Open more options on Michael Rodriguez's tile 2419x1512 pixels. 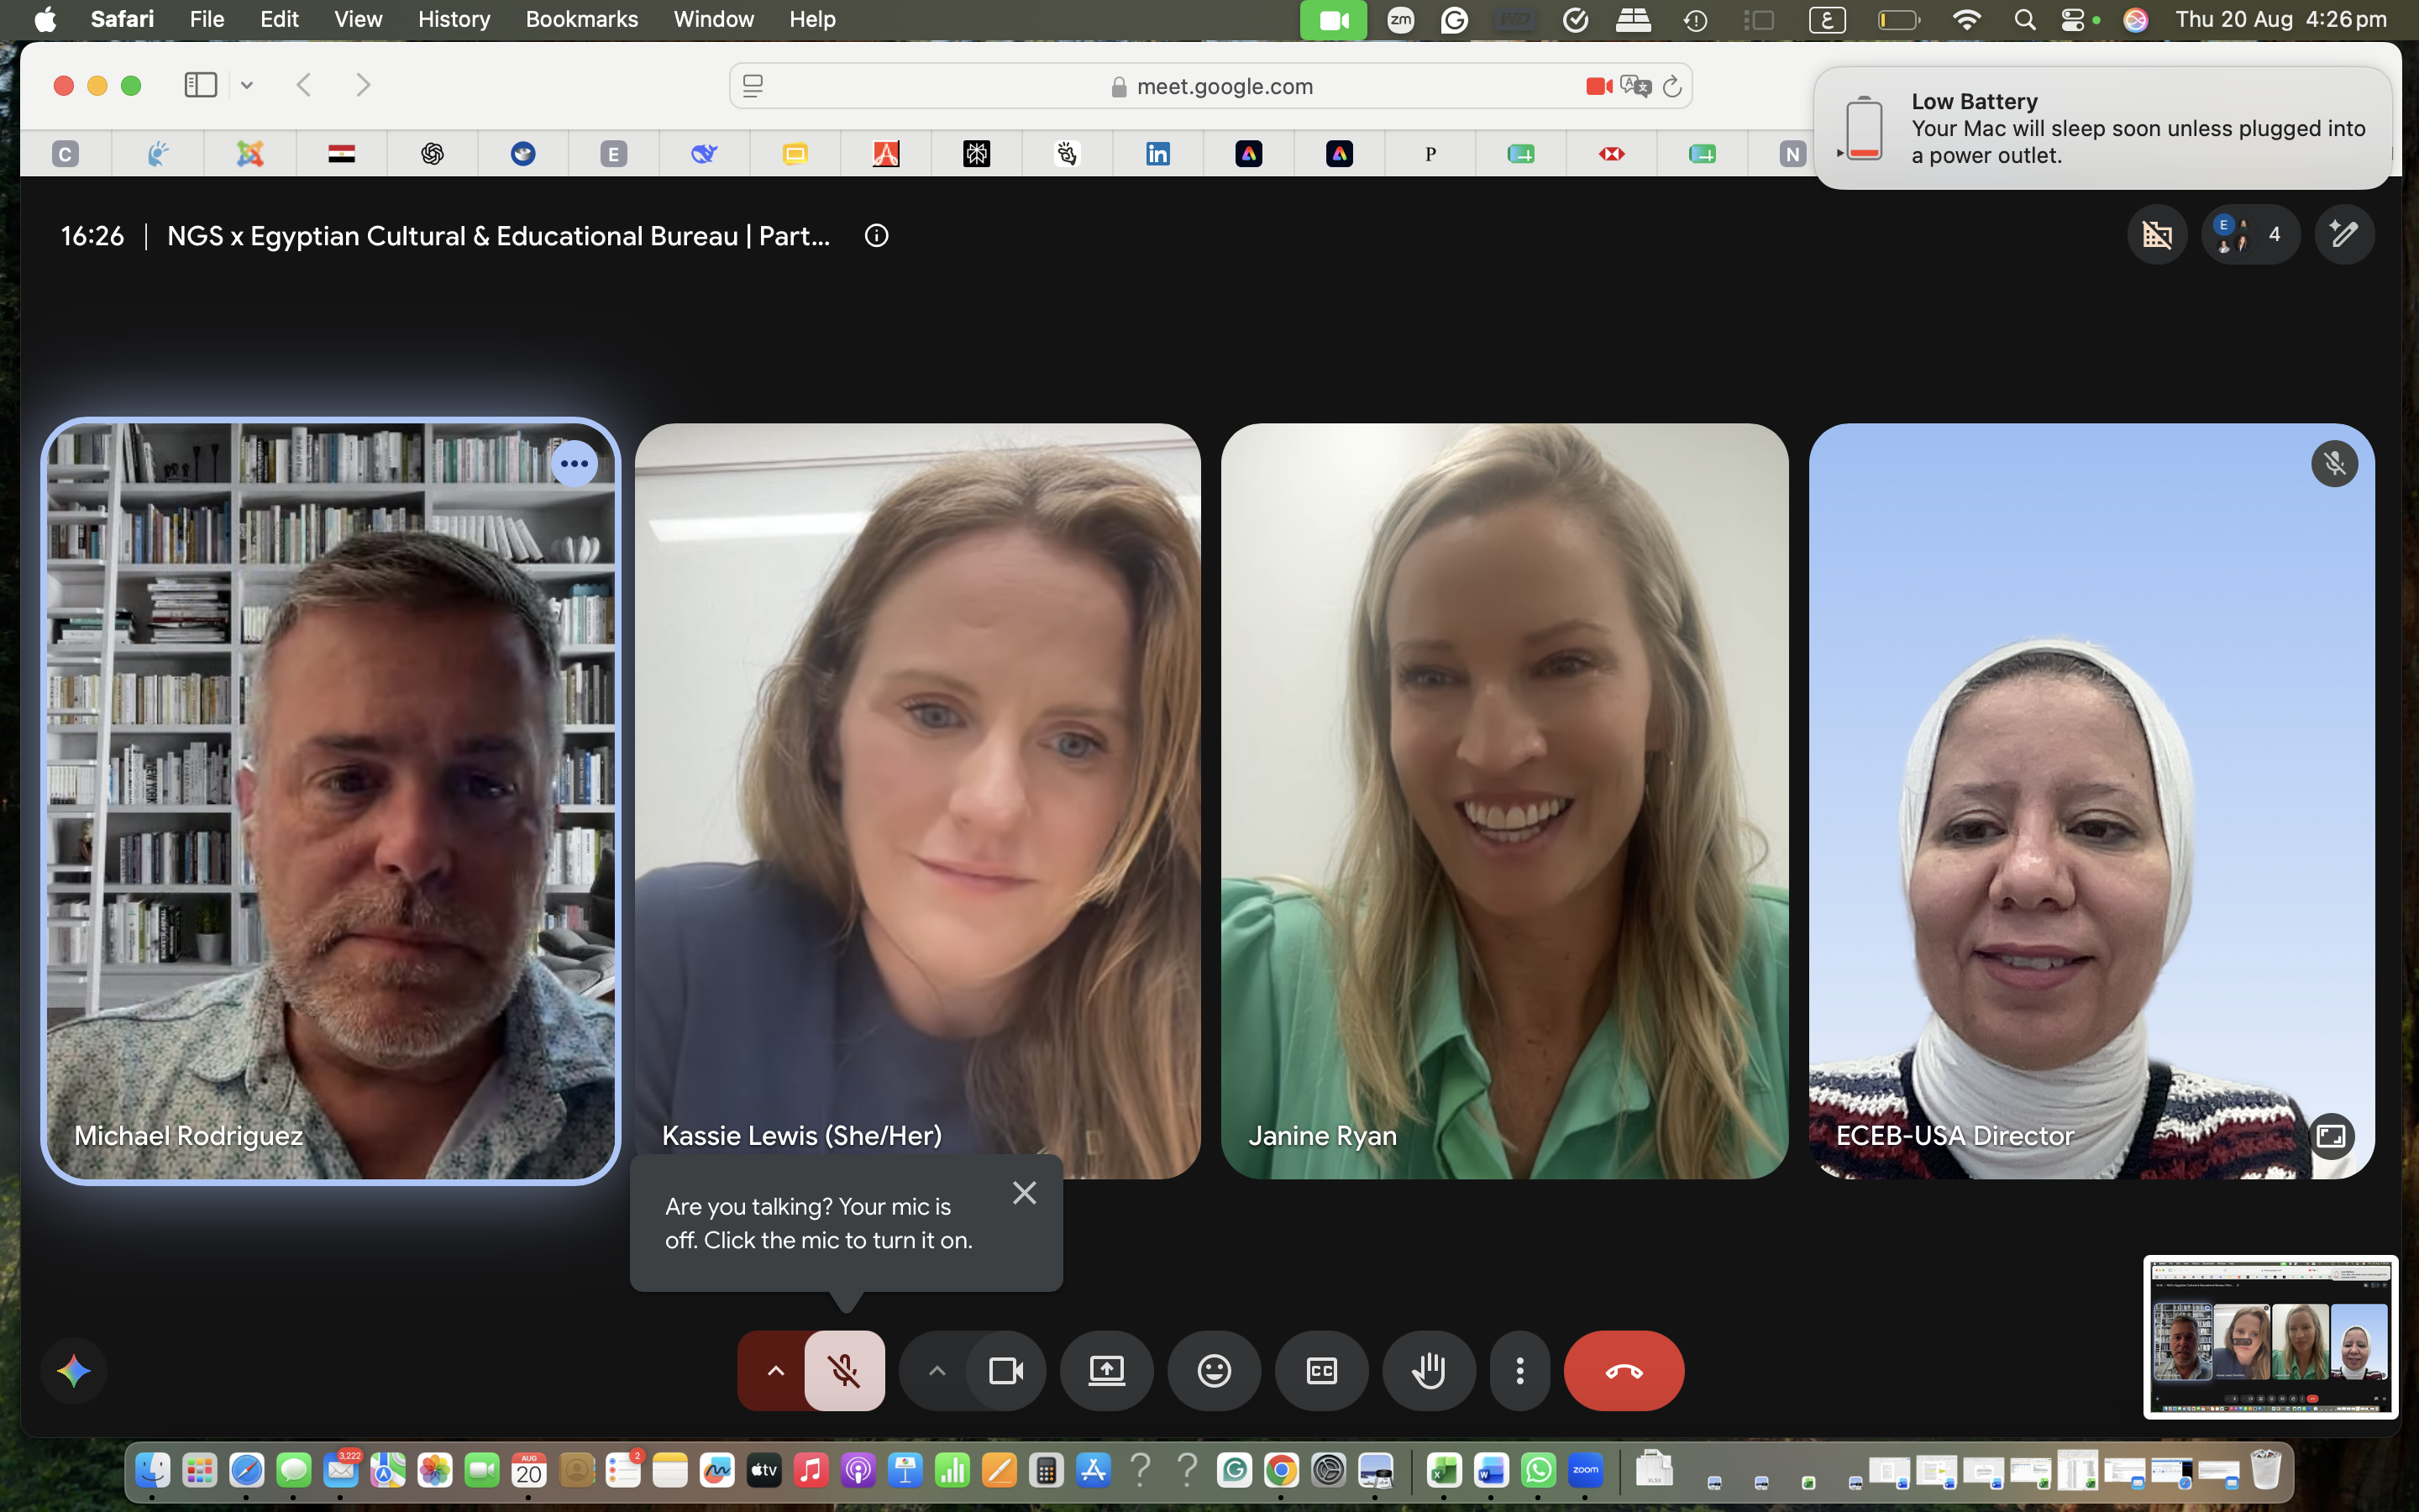coord(575,464)
